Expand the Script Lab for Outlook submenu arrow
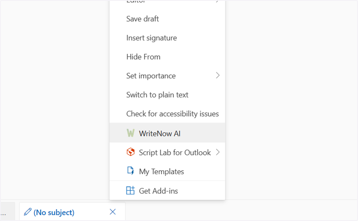The width and height of the screenshot is (358, 221). [218, 152]
